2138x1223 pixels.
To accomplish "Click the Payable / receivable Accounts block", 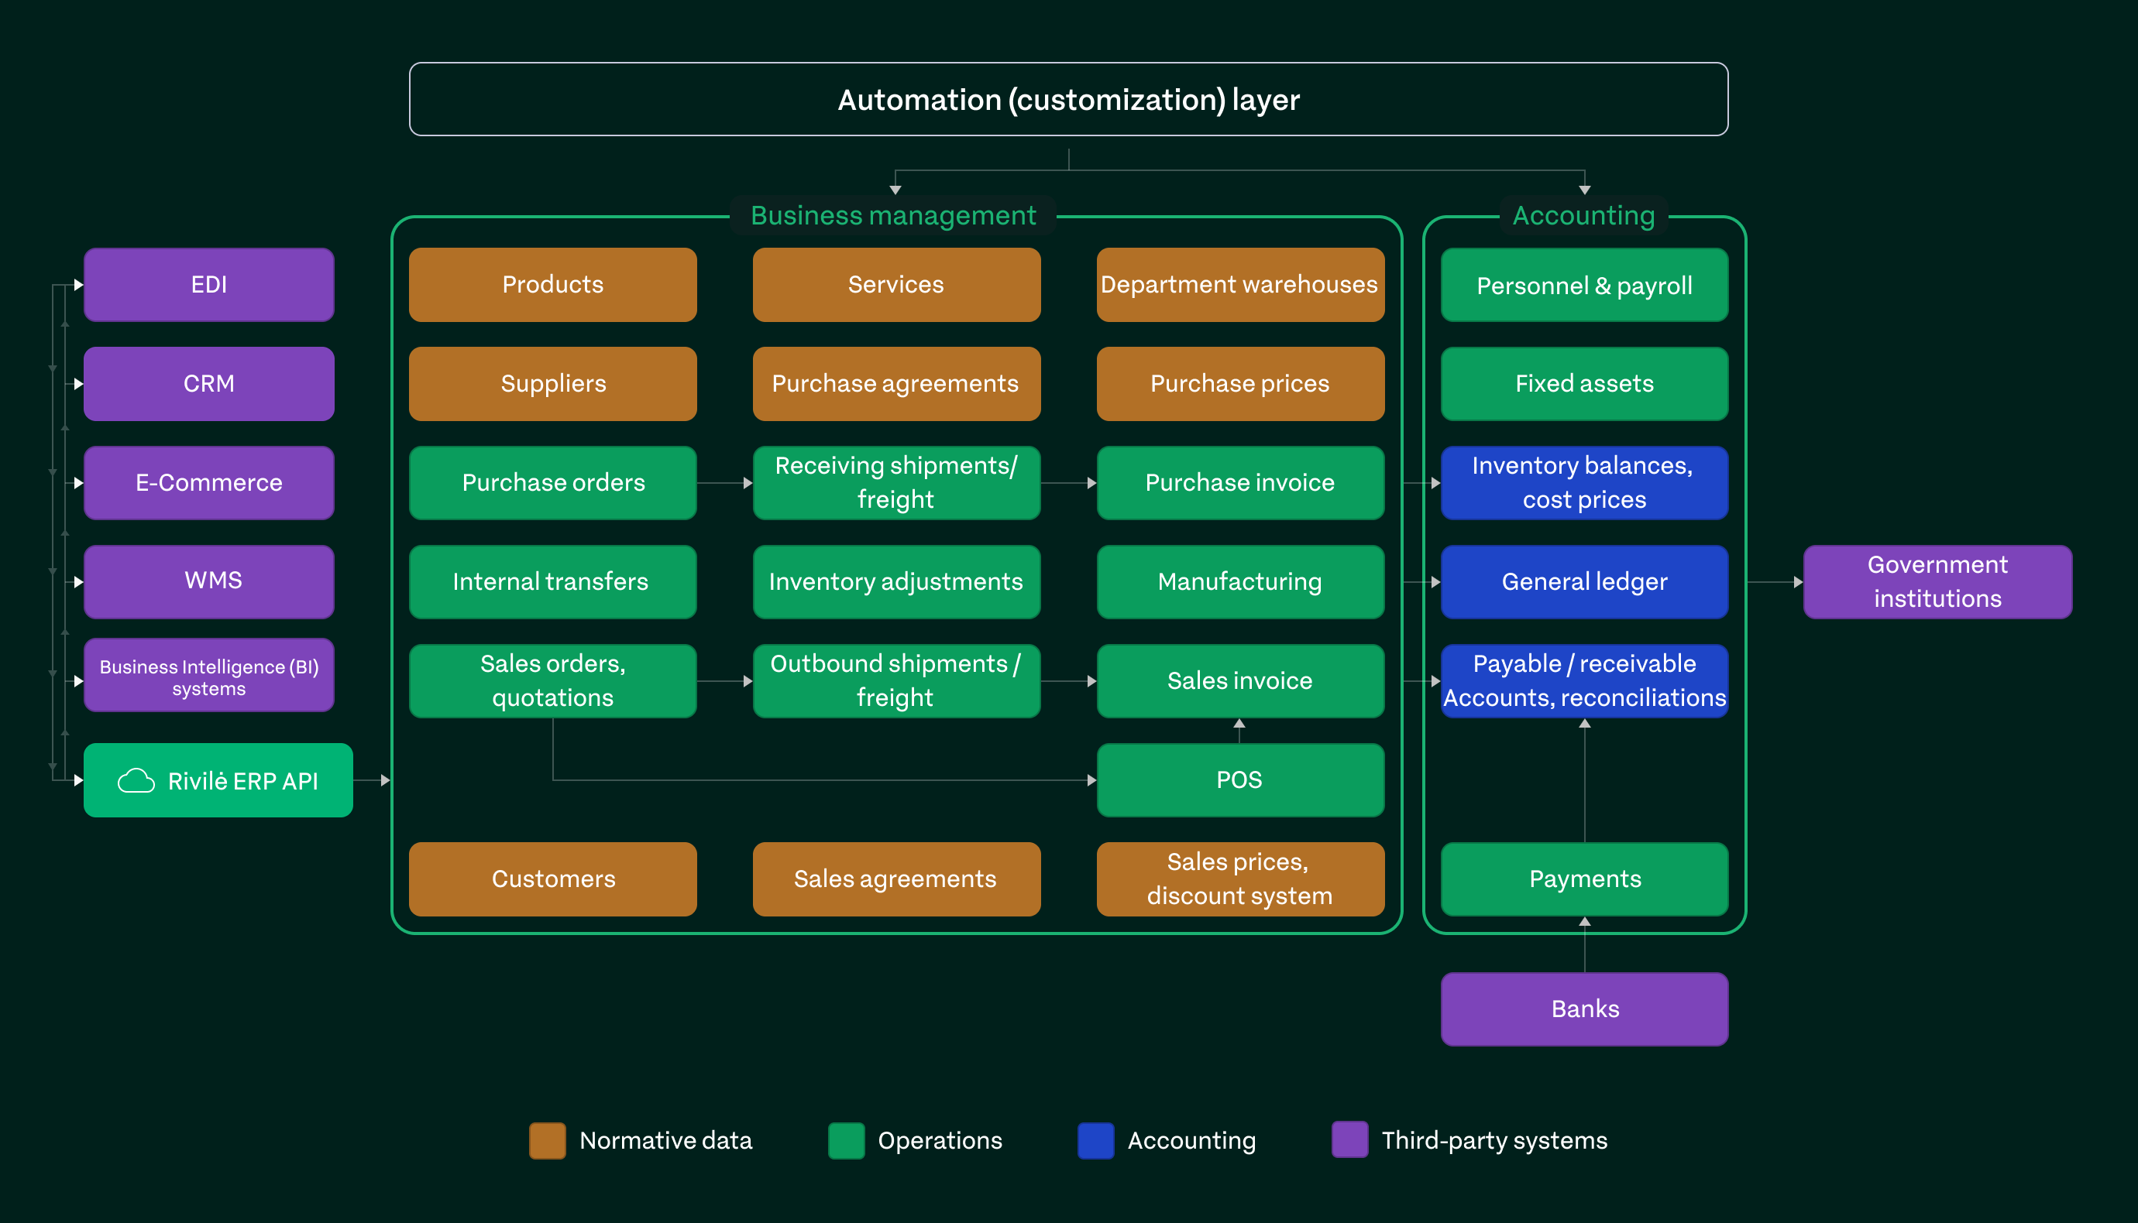I will (1584, 680).
